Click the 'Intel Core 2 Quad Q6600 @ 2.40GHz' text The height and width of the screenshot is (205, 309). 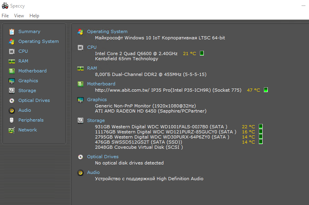(x=136, y=54)
